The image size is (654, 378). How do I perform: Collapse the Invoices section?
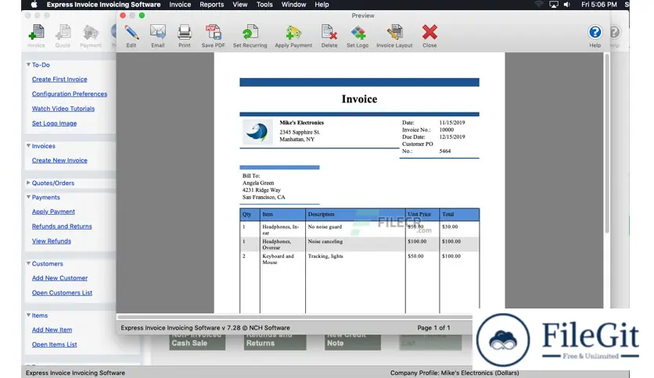pyautogui.click(x=28, y=146)
